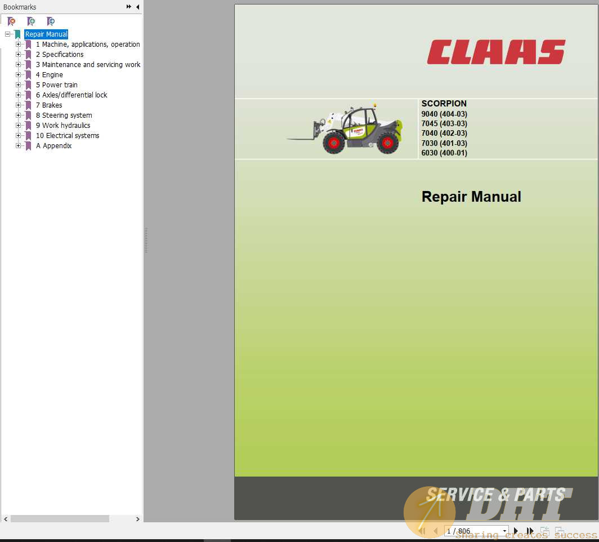Go to the 5 Power train bookmark
This screenshot has height=542, width=599.
point(56,85)
